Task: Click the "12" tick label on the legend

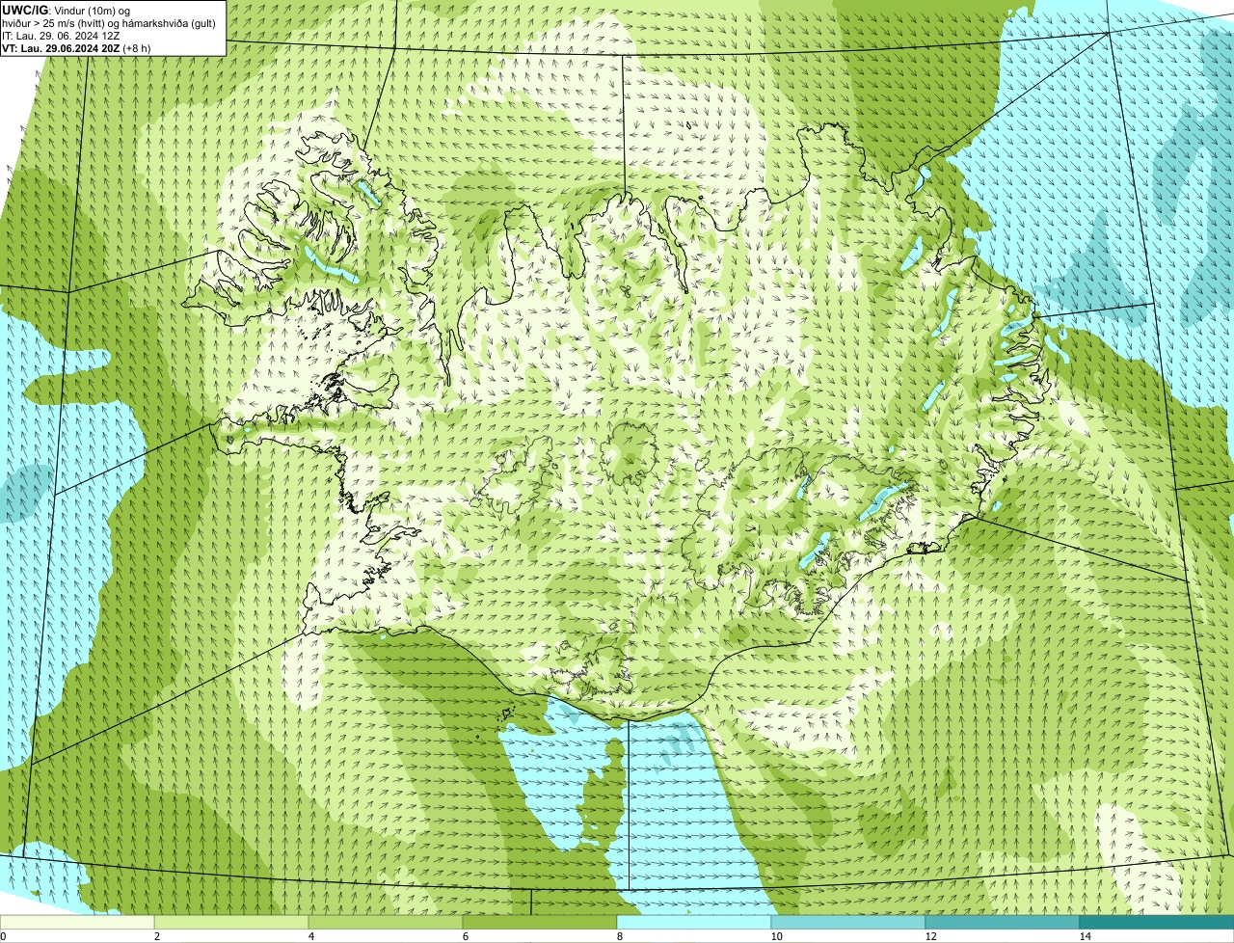Action: click(930, 936)
